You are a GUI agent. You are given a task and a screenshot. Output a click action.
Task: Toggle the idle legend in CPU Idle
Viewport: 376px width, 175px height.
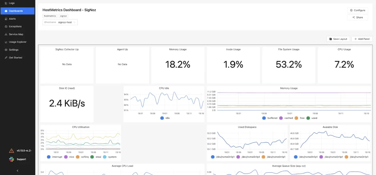tap(165, 118)
